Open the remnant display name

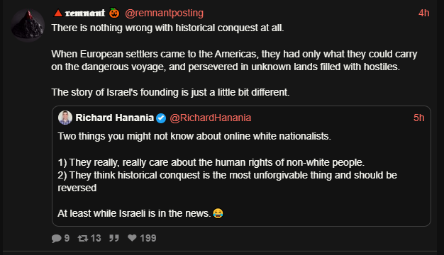[85, 13]
